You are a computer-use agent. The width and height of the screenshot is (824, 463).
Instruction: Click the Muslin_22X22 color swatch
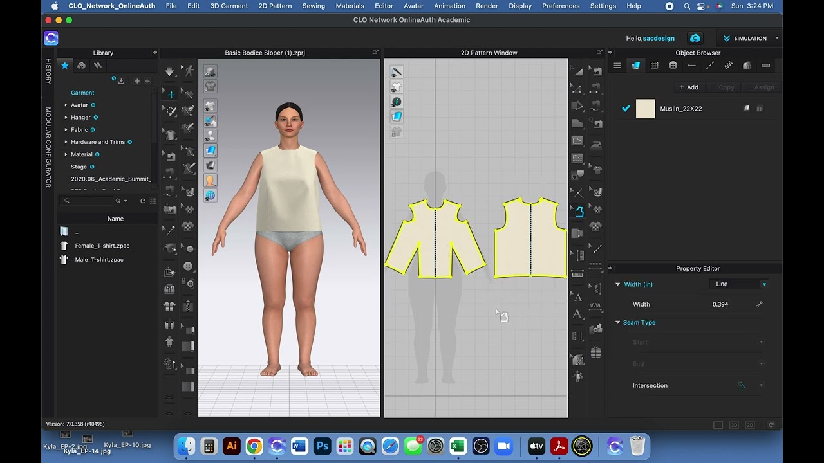click(x=645, y=109)
